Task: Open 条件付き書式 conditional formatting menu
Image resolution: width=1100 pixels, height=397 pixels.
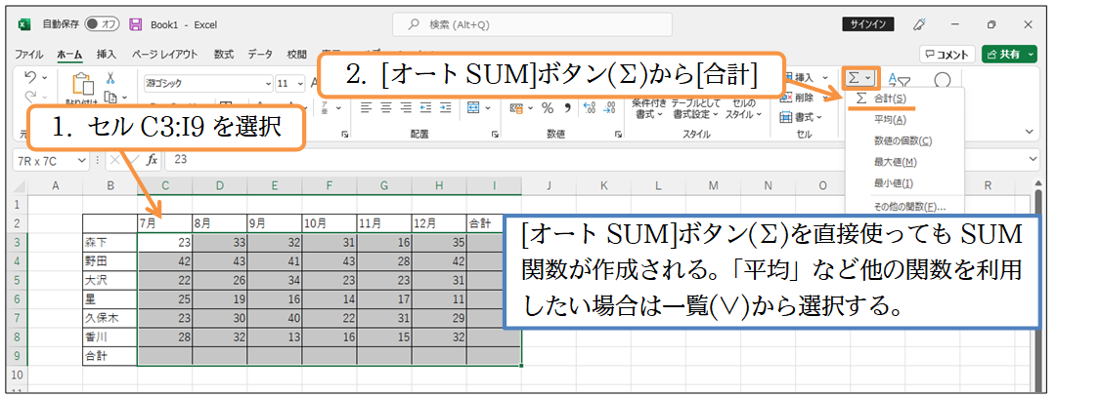Action: coord(648,108)
